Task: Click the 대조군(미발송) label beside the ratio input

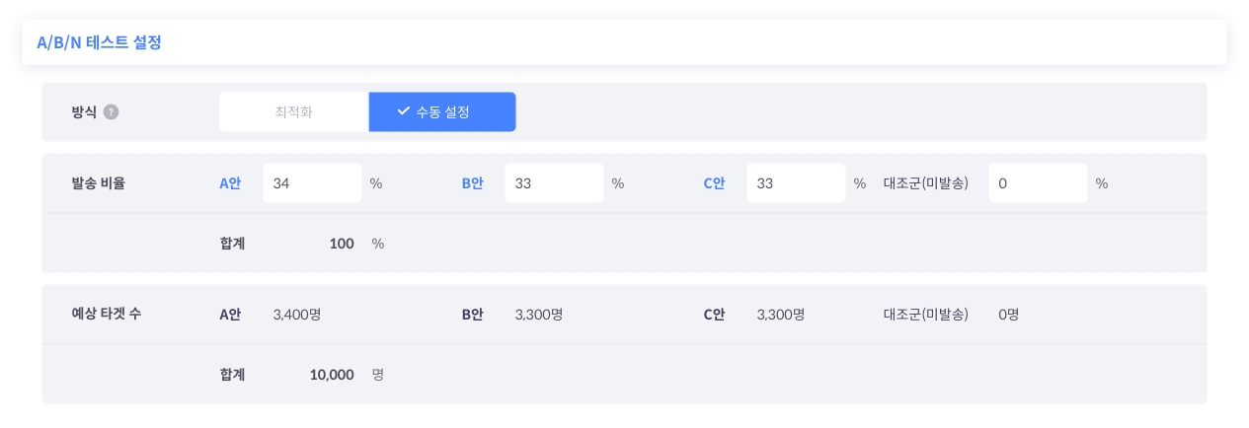Action: [925, 183]
